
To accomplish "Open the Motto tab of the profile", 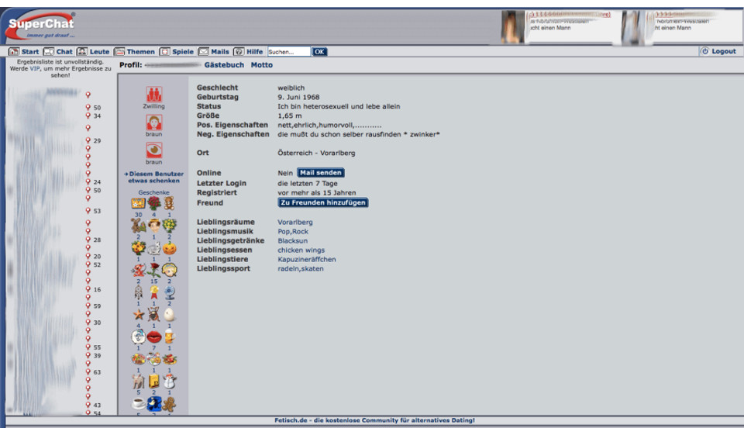I will click(262, 65).
